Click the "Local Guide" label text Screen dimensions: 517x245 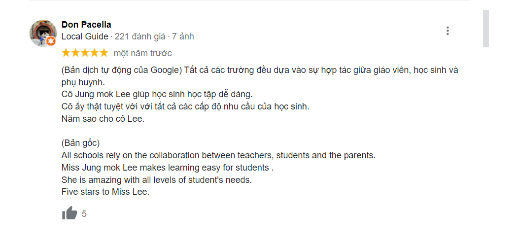click(85, 36)
